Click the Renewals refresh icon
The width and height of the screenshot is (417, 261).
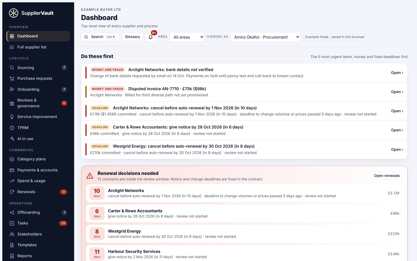12,192
